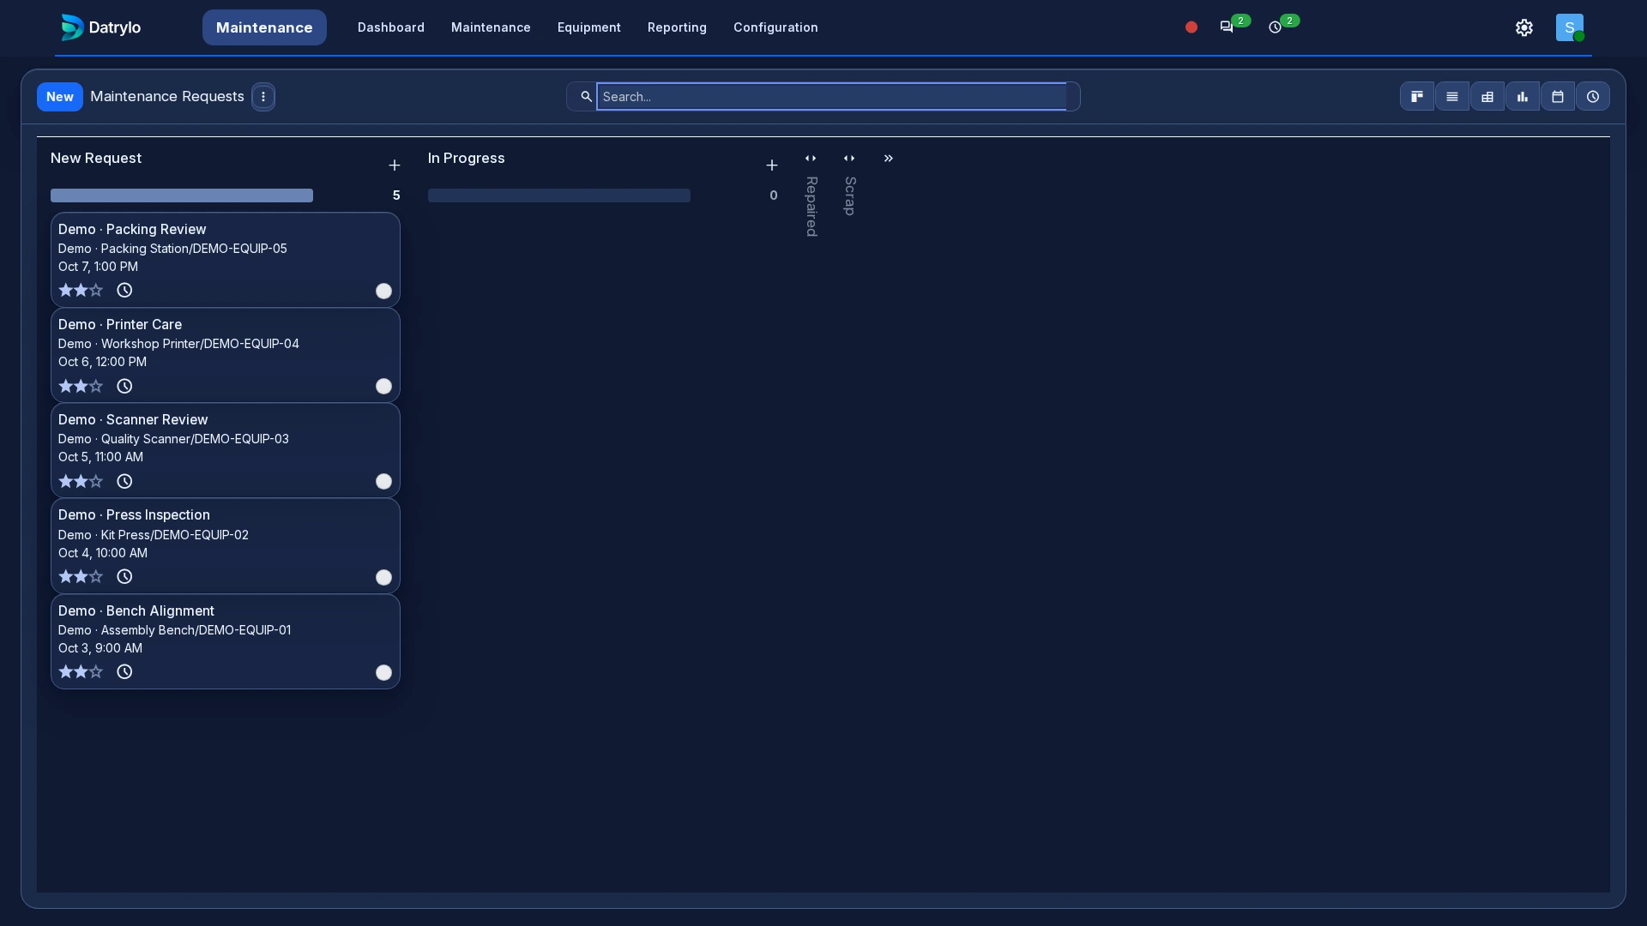The image size is (1647, 926).
Task: Toggle state circle on Press Inspection card
Action: point(383,578)
